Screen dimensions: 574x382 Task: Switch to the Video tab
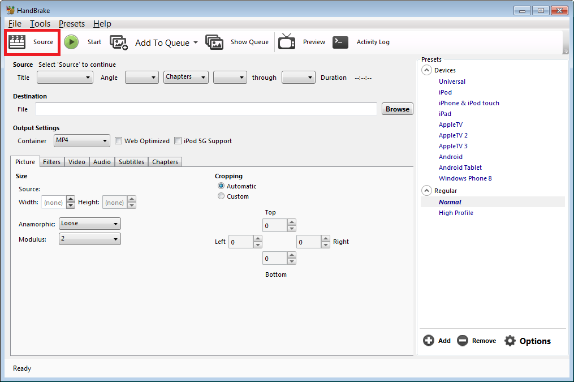point(77,162)
